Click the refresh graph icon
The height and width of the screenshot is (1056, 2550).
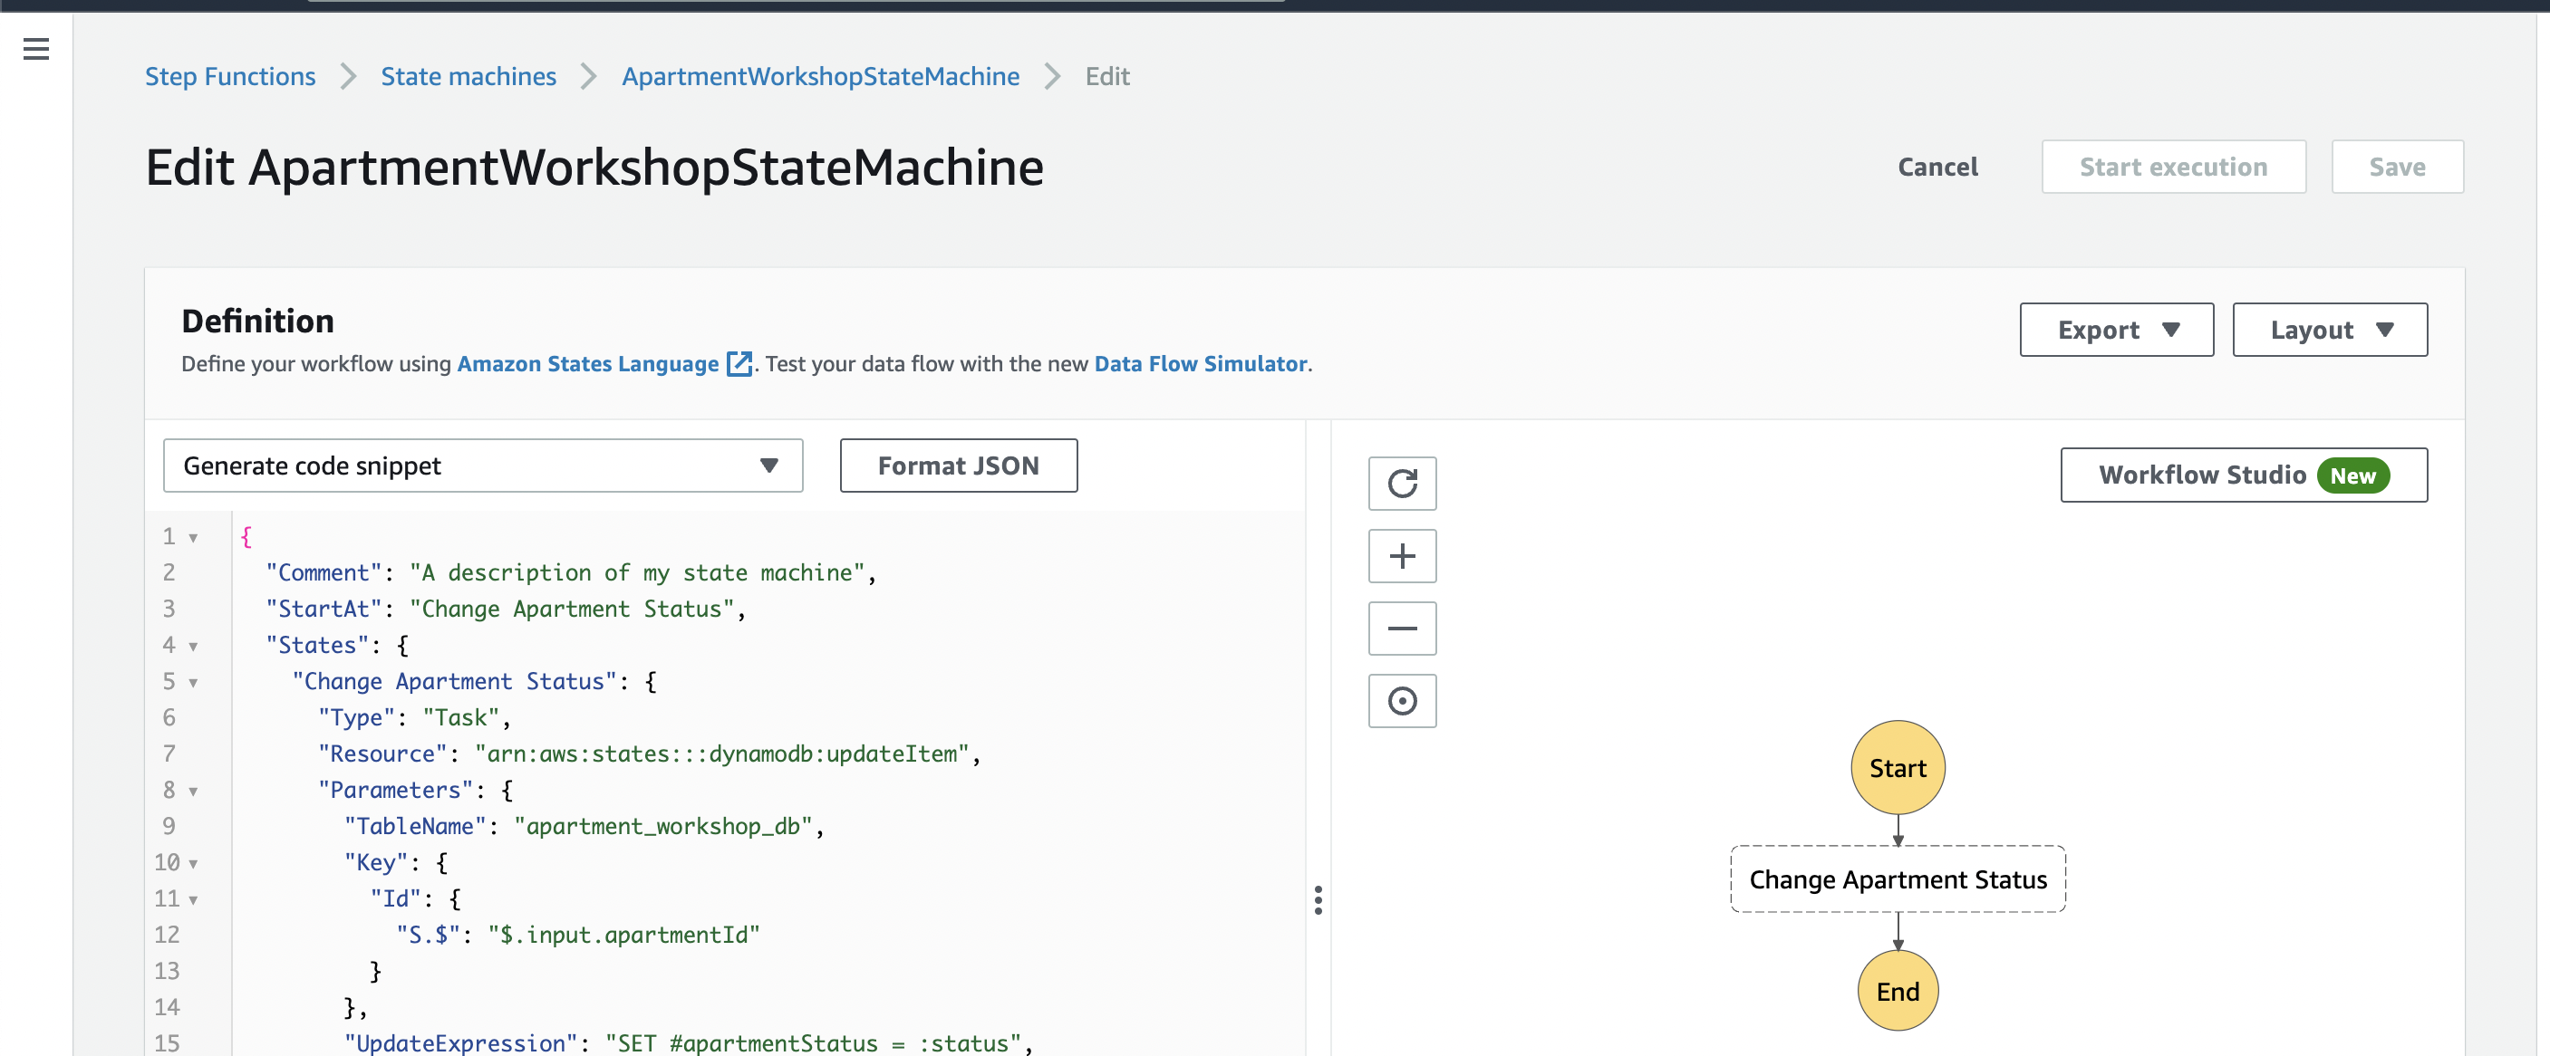pyautogui.click(x=1402, y=483)
